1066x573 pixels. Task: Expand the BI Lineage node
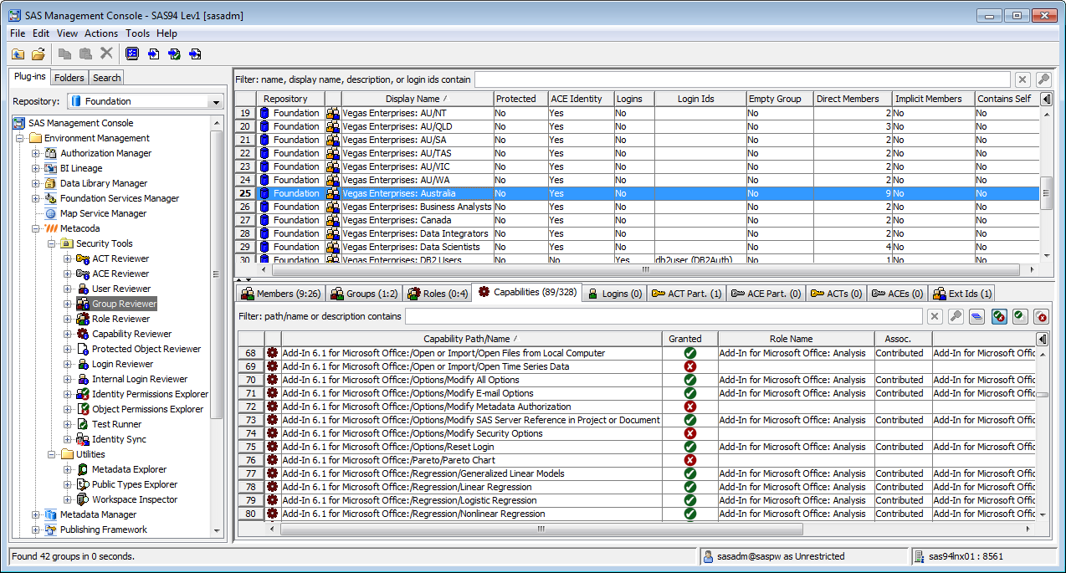(36, 168)
